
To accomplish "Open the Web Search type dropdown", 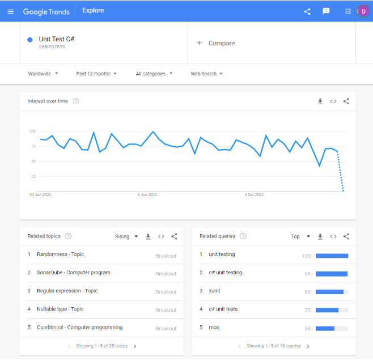I will tap(206, 74).
